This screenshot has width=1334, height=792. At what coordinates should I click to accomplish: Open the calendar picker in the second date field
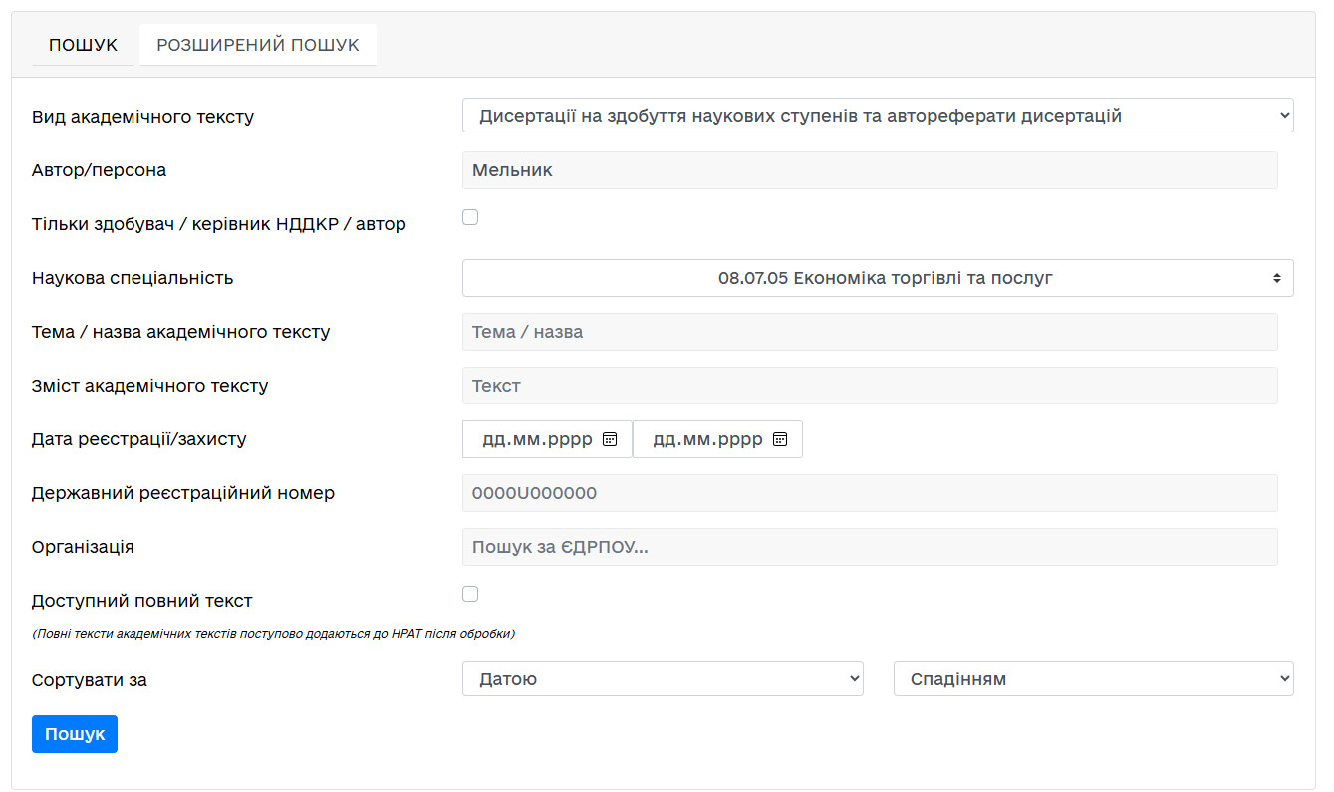pyautogui.click(x=780, y=439)
